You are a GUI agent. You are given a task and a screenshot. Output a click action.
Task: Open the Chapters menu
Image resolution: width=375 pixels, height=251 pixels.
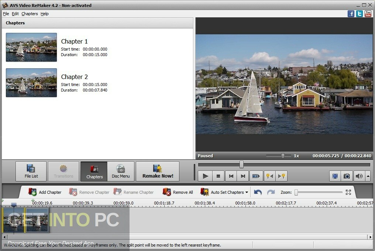30,14
